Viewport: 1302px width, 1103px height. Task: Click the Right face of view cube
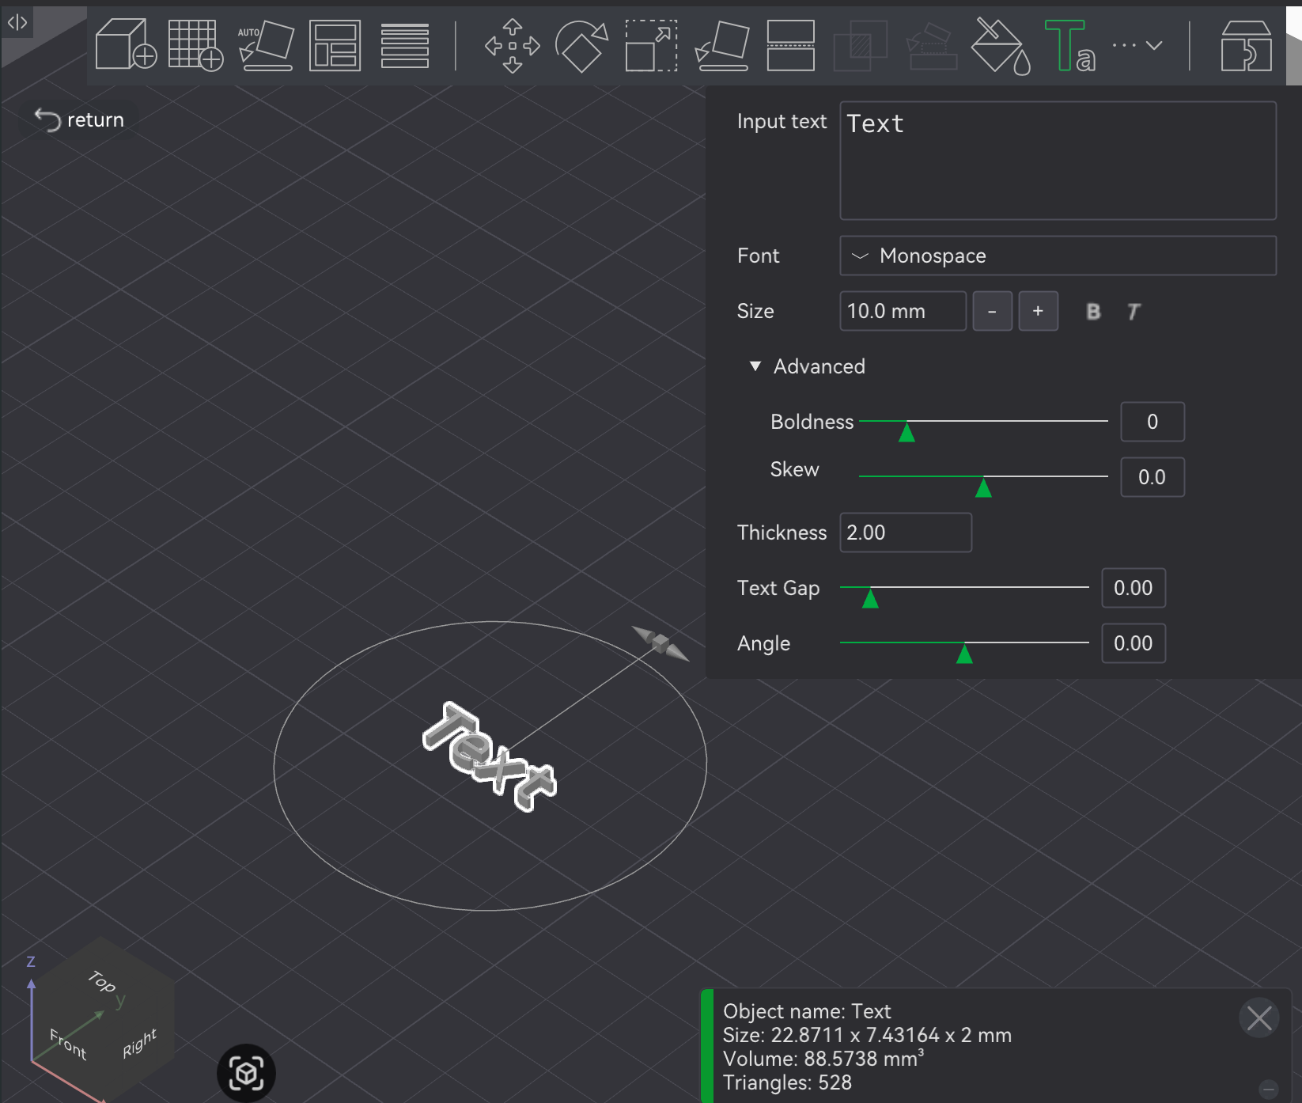(x=139, y=1043)
